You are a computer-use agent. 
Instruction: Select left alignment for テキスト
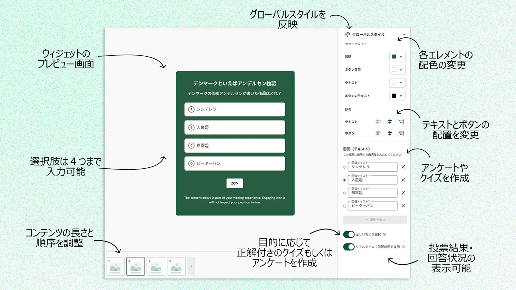click(378, 121)
